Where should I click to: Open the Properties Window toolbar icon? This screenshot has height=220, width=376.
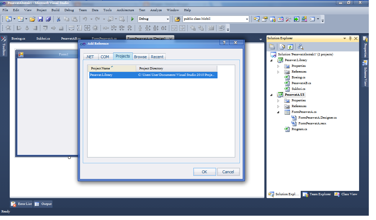click(264, 19)
